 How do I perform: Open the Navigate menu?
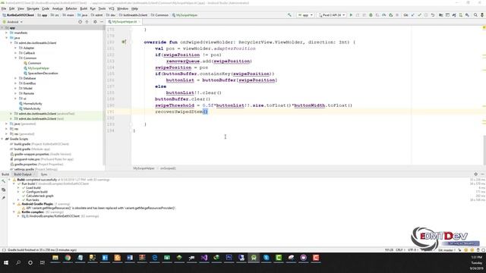[33, 8]
